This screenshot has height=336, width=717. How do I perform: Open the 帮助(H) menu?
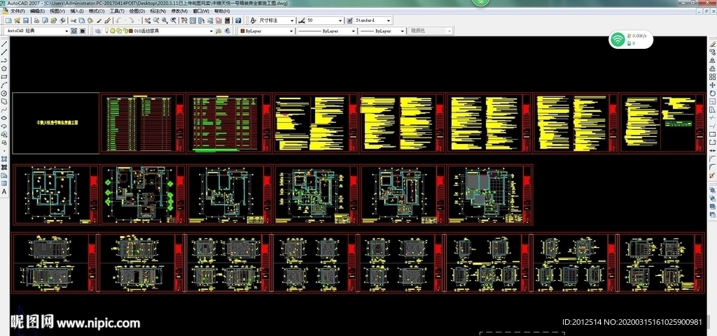221,11
